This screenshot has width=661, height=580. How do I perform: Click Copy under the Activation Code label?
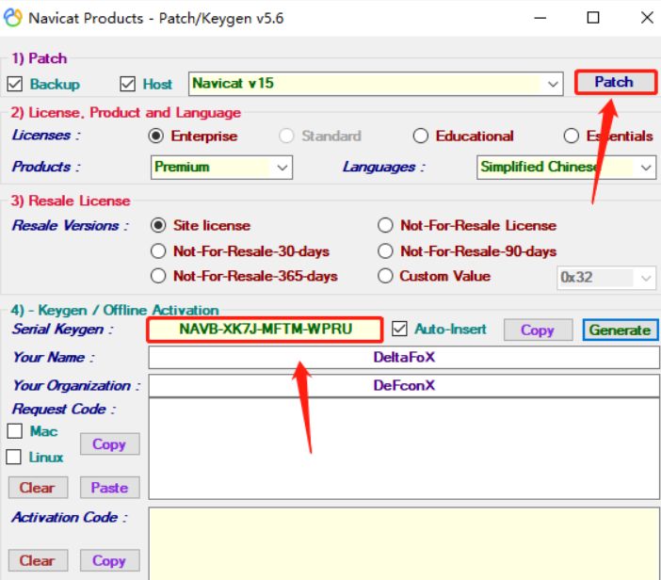pos(109,560)
